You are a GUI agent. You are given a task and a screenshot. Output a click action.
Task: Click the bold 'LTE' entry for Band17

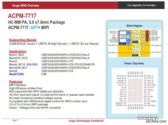(44, 74)
